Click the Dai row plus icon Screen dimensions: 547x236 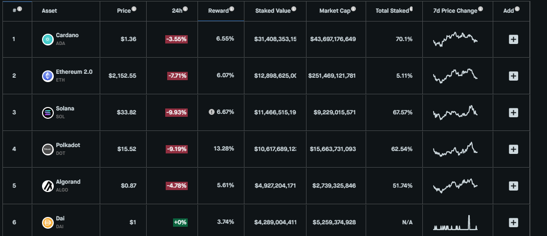point(513,222)
